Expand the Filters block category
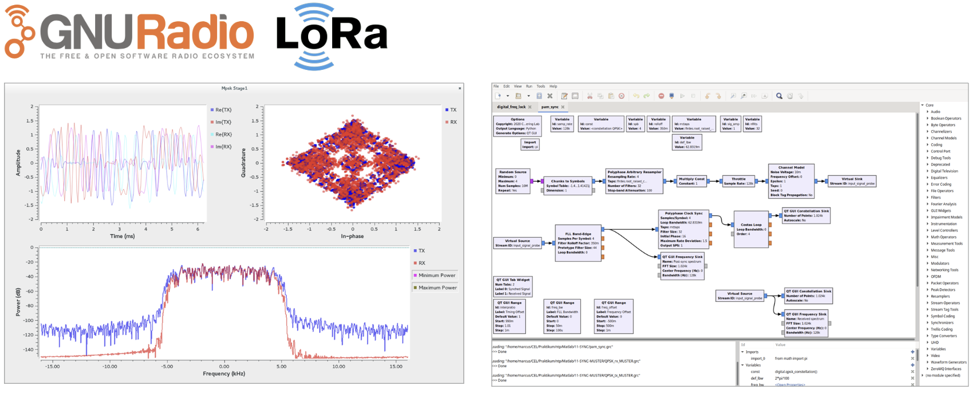Image resolution: width=977 pixels, height=393 pixels. [928, 198]
